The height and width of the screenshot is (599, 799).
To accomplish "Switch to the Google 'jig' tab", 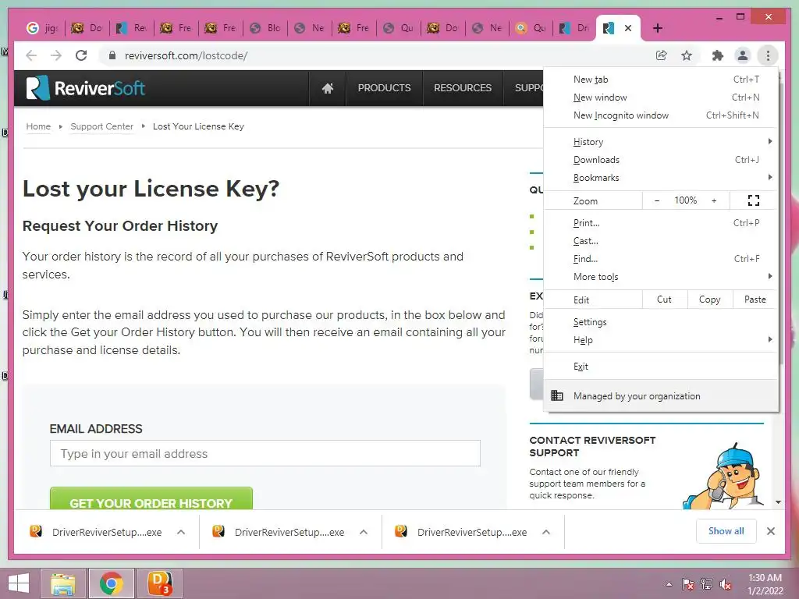I will pos(42,28).
